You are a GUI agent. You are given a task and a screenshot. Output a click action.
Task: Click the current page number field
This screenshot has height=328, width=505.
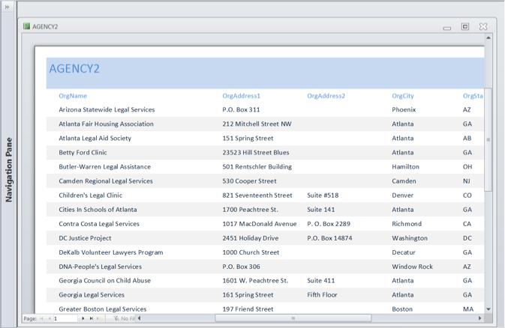[65, 318]
